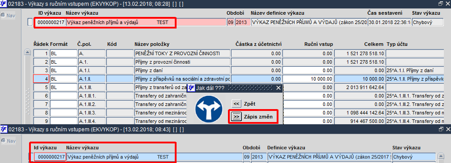Close the Jak dál ??? dialog
The image size is (451, 163).
click(x=278, y=88)
